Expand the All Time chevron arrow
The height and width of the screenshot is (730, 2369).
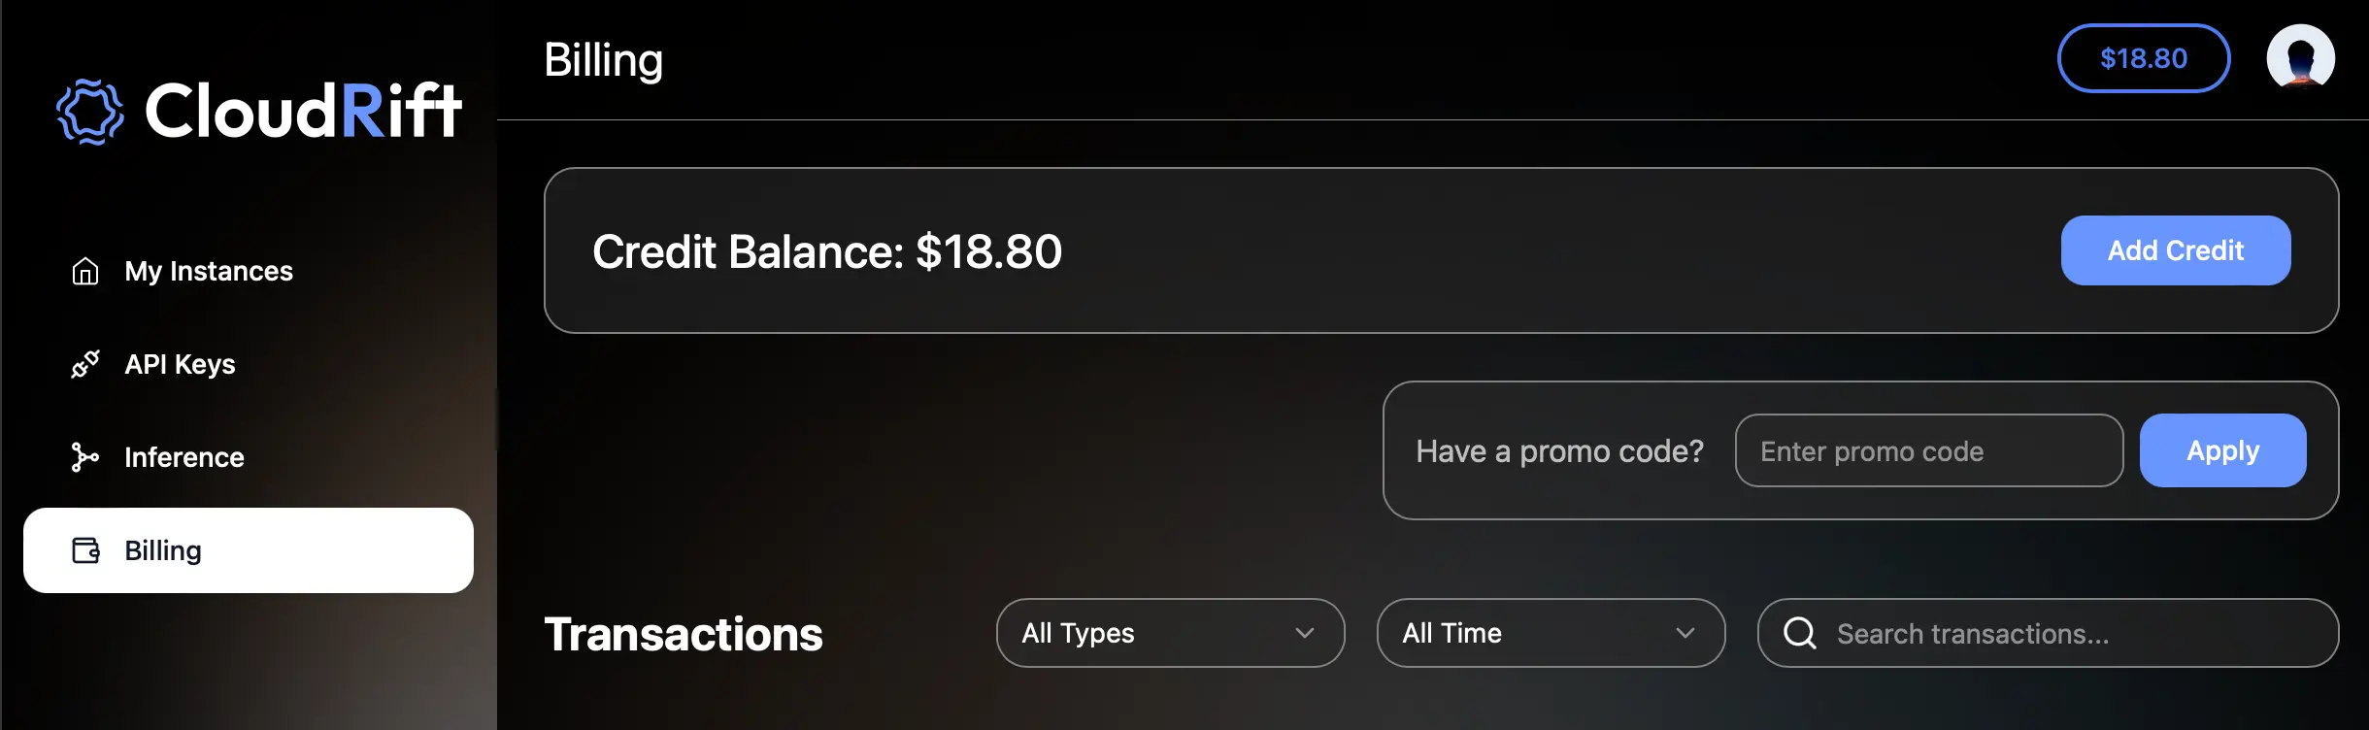(x=1685, y=633)
